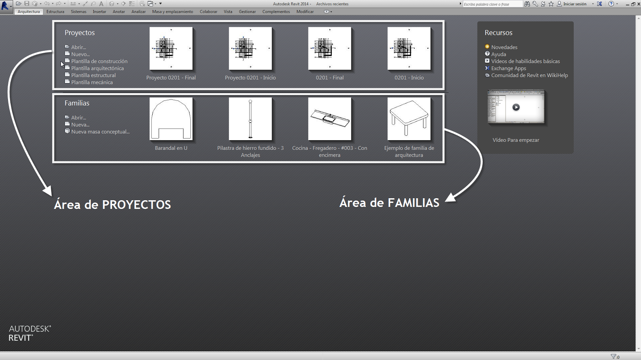
Task: Click the Help question mark icon
Action: point(611,4)
